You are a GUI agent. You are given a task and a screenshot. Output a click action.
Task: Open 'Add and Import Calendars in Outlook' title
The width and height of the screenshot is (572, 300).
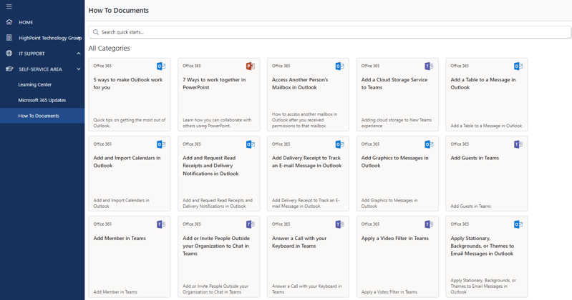(x=127, y=161)
